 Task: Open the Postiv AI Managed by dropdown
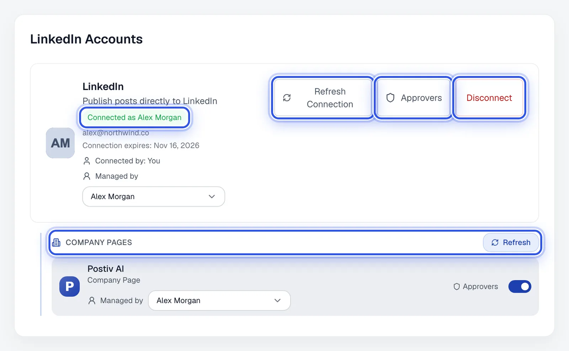tap(219, 301)
